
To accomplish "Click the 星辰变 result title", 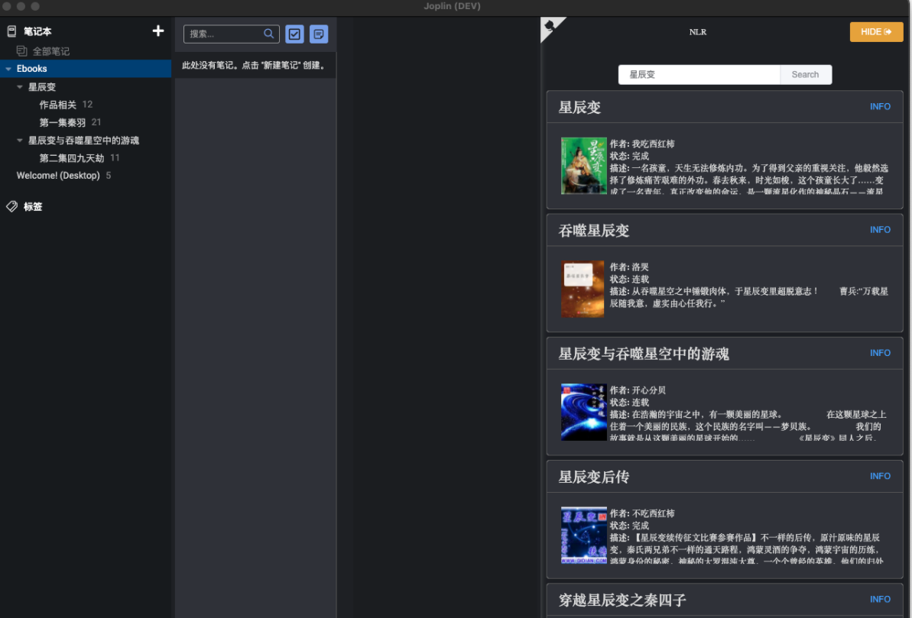I will click(579, 108).
